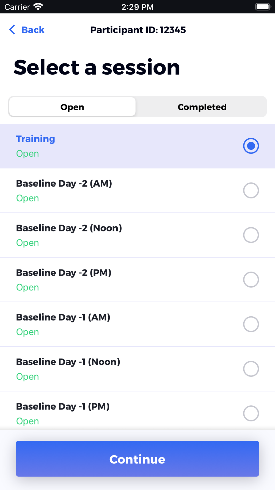The image size is (275, 490).
Task: Tap the 2:29 PM clock
Action: point(137,7)
